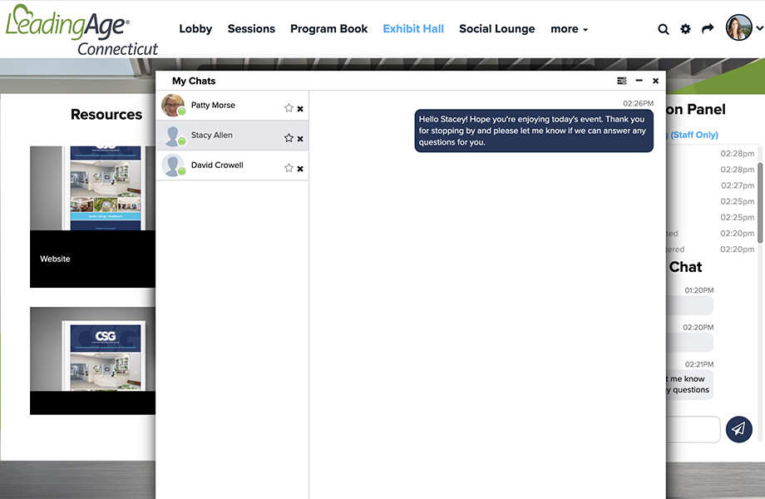Open the Social Lounge page
The image size is (765, 499).
(496, 29)
